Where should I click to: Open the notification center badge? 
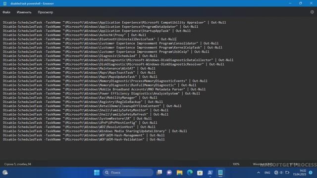tap(311, 173)
